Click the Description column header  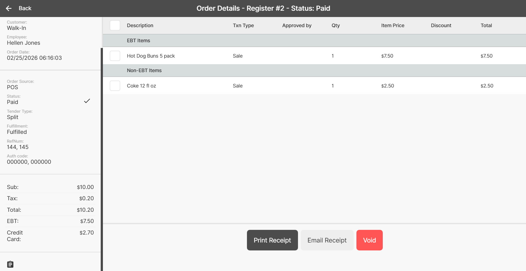[x=140, y=26]
